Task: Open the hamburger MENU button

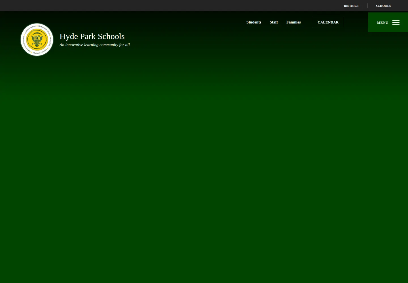Action: pyautogui.click(x=388, y=22)
